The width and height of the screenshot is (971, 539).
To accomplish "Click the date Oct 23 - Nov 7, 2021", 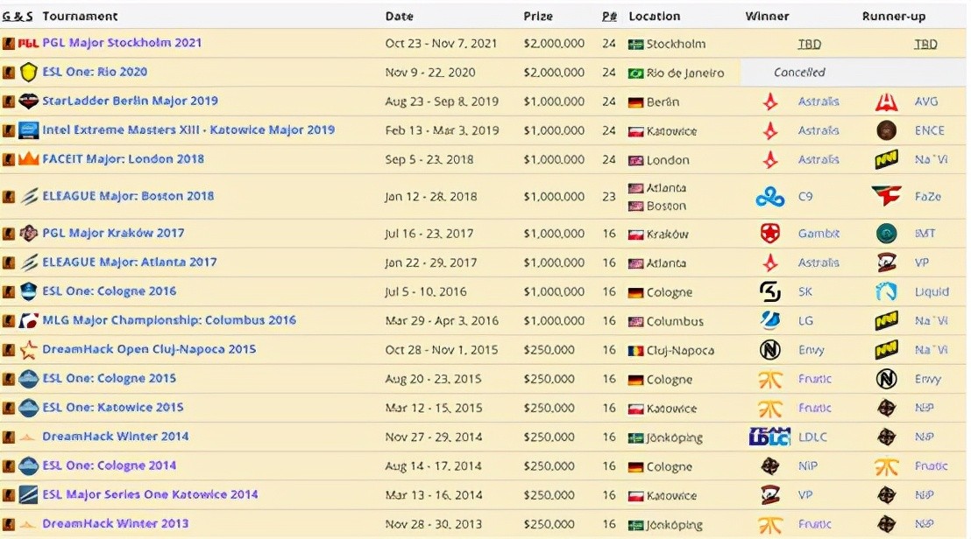I will coord(441,43).
